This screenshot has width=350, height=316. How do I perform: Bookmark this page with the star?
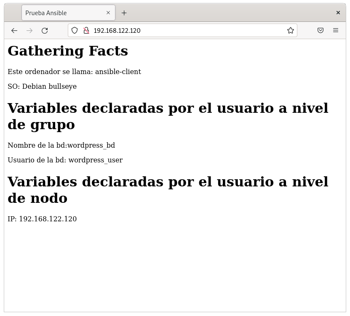click(290, 30)
